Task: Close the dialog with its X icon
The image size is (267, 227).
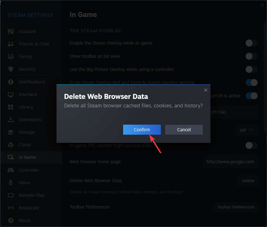Action: coord(206,90)
